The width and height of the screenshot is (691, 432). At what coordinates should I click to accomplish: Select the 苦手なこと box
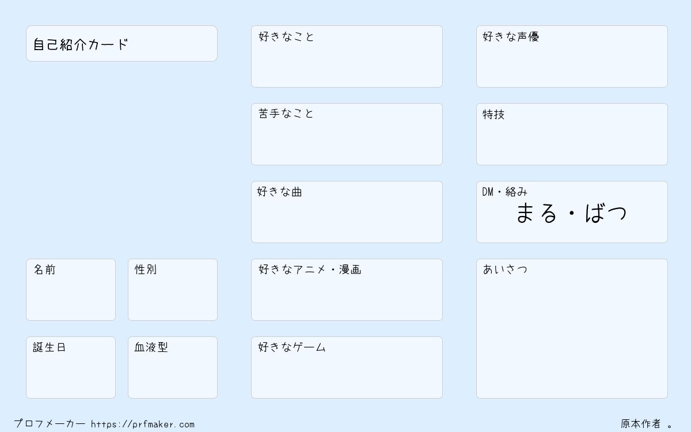[347, 134]
